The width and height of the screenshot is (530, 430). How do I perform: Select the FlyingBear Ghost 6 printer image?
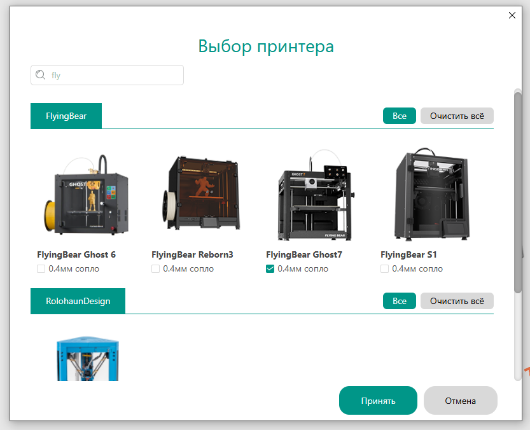click(x=86, y=195)
